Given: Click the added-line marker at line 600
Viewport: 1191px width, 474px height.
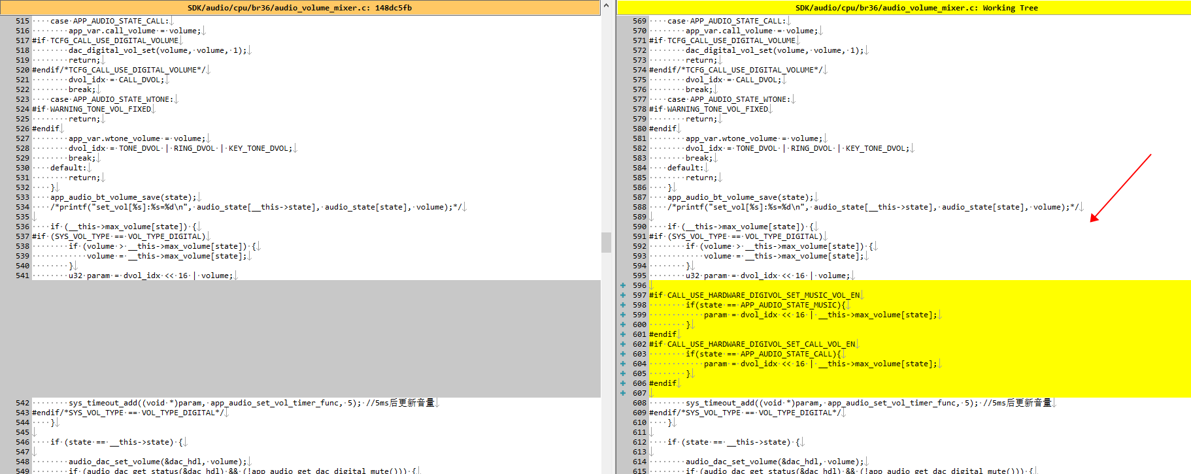Looking at the screenshot, I should tap(623, 324).
